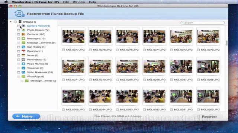The width and height of the screenshot is (238, 133).
Task: Select Messages (10) in sidebar
Action: click(36, 38)
